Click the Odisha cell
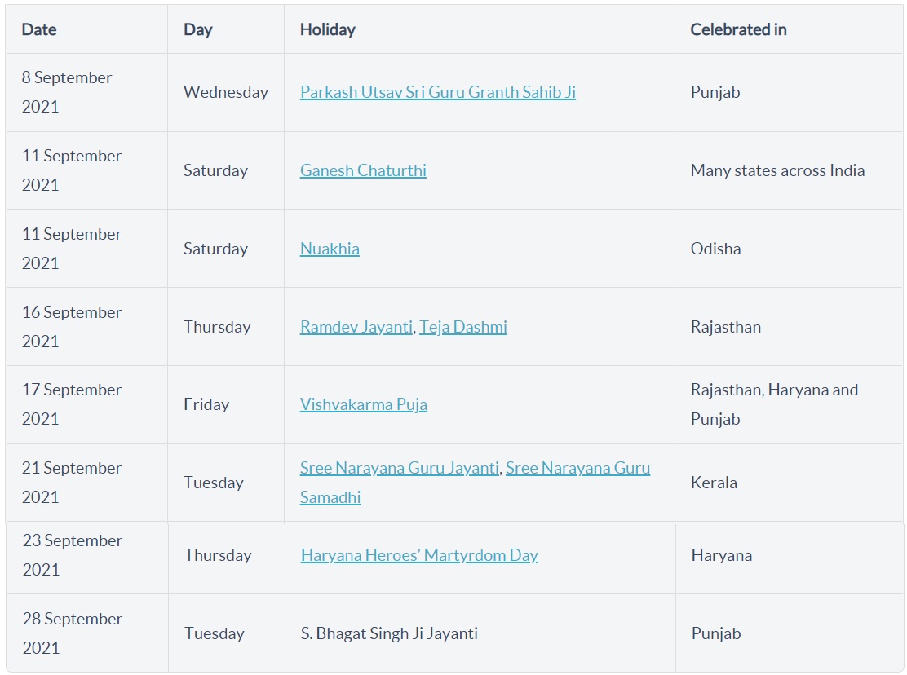907x675 pixels. point(715,249)
